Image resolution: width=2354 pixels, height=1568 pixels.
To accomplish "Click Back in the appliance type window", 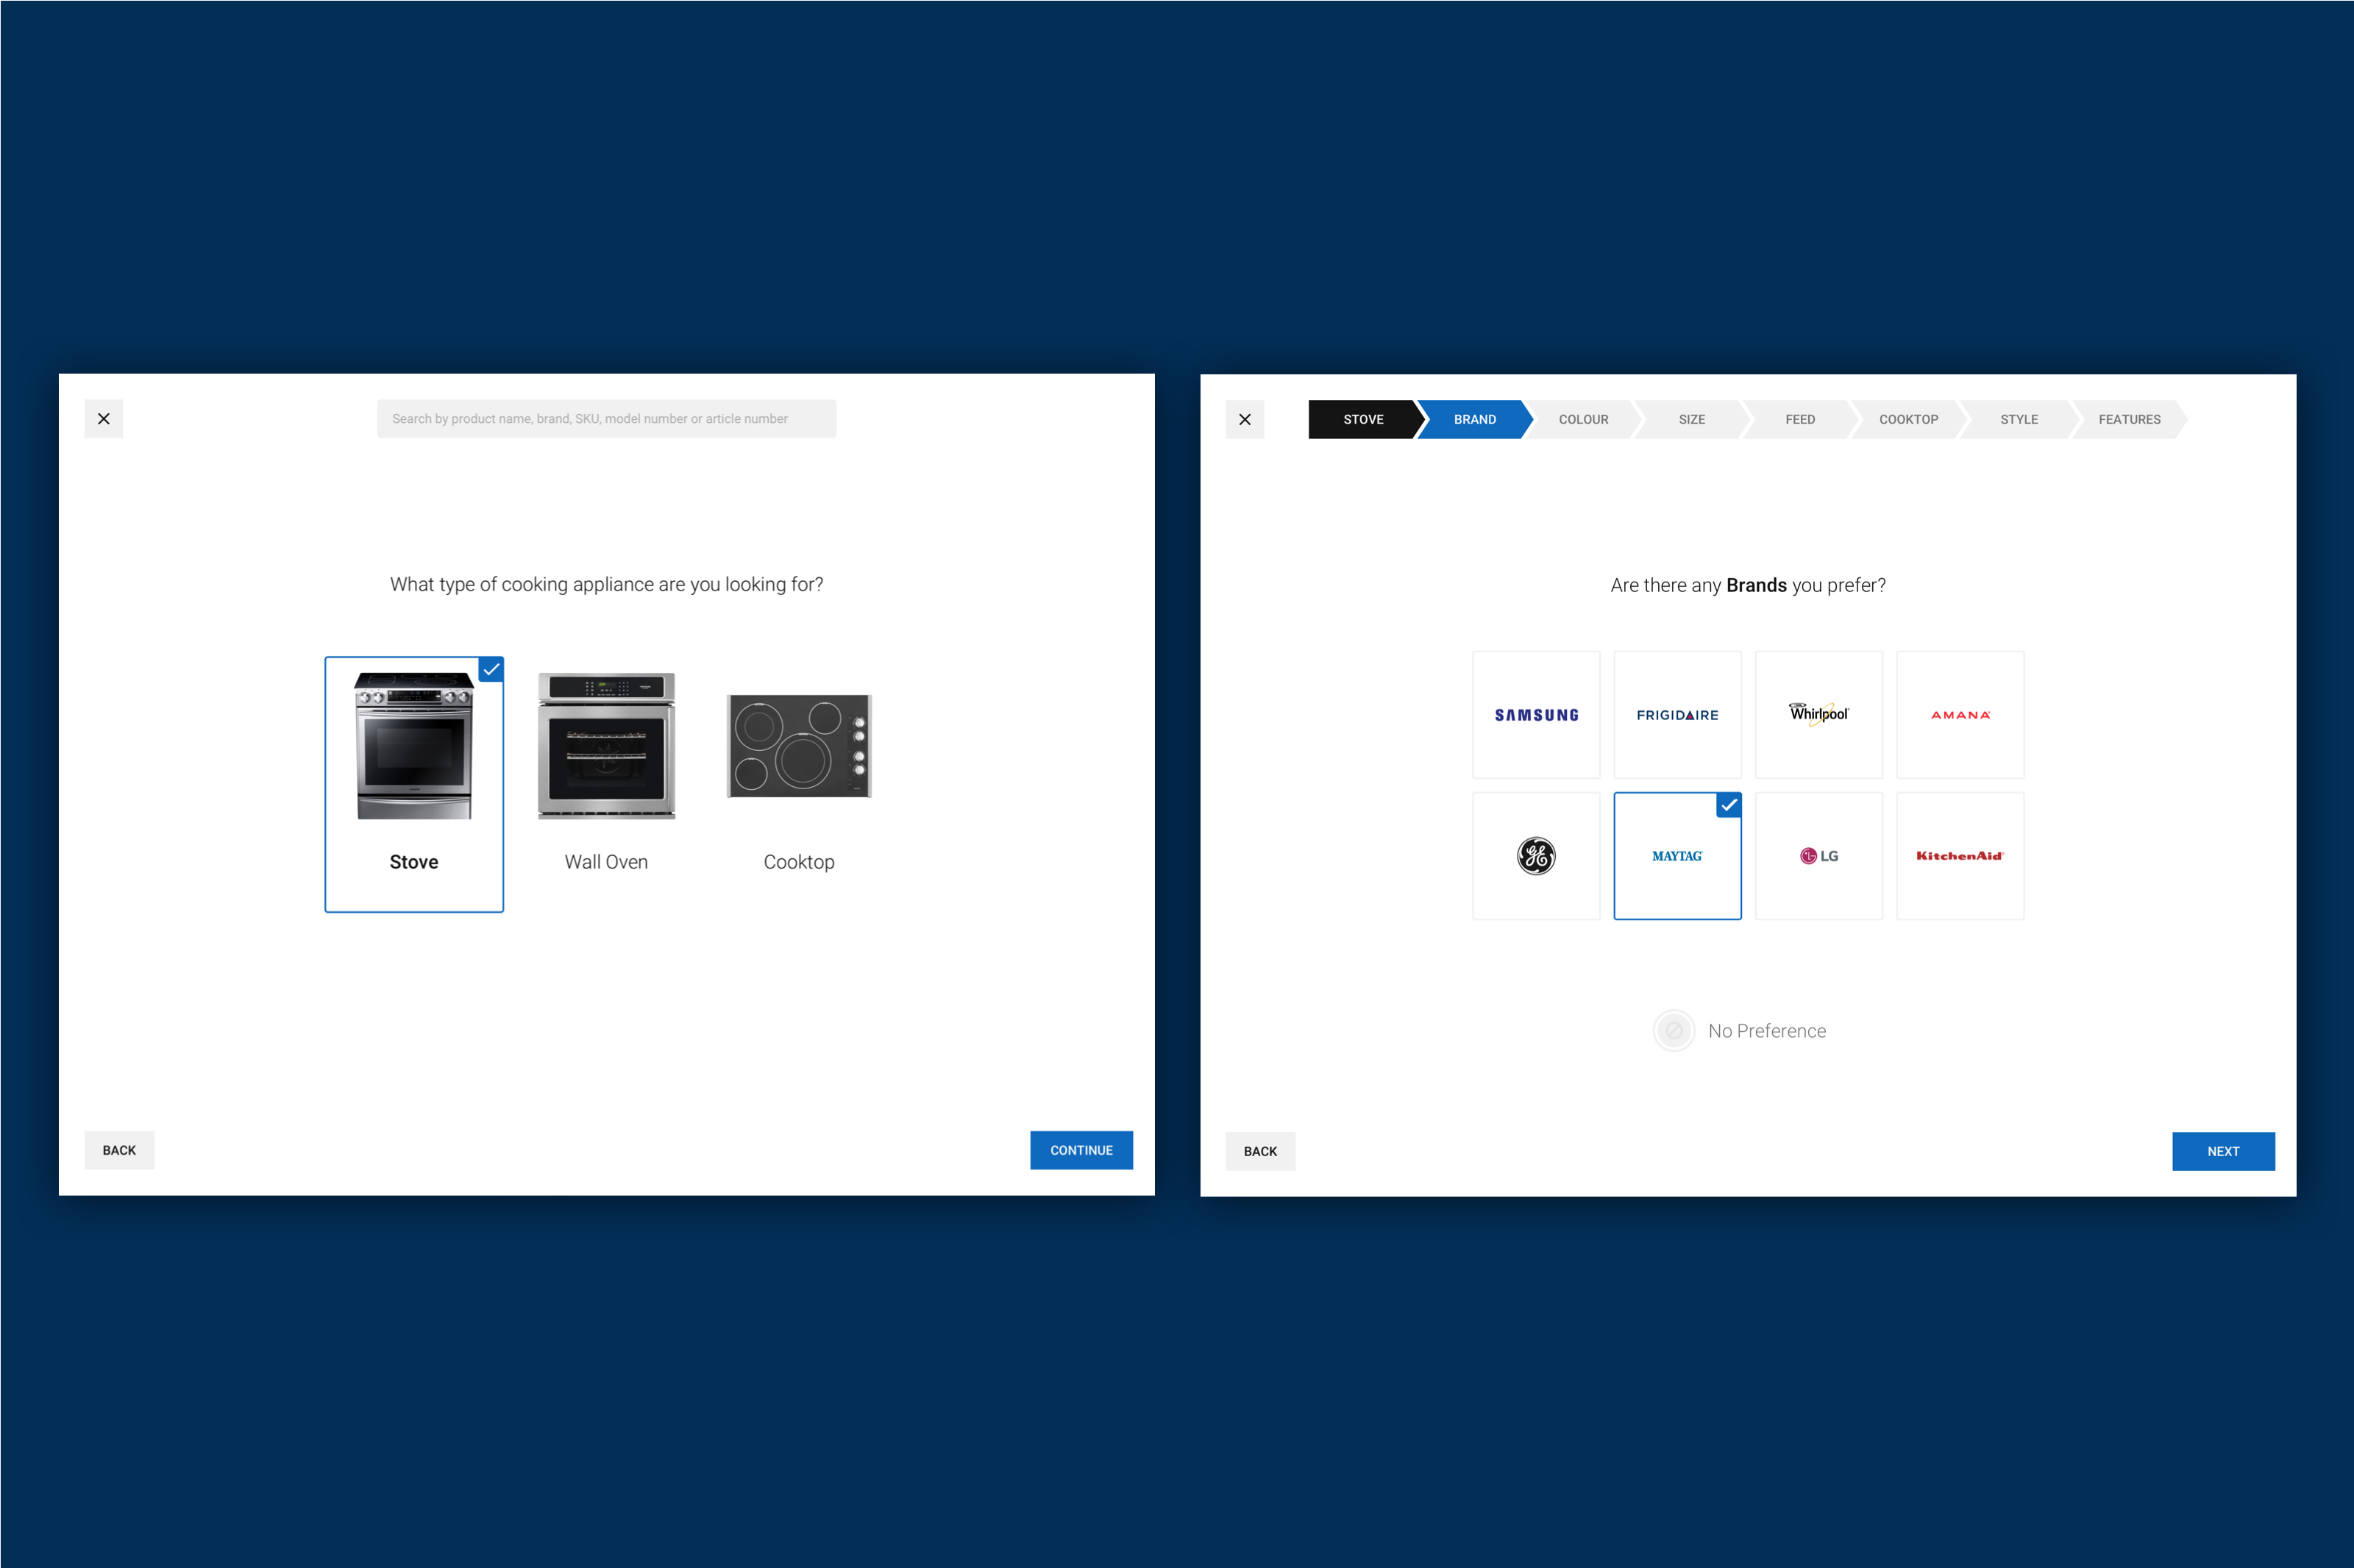I will [119, 1150].
